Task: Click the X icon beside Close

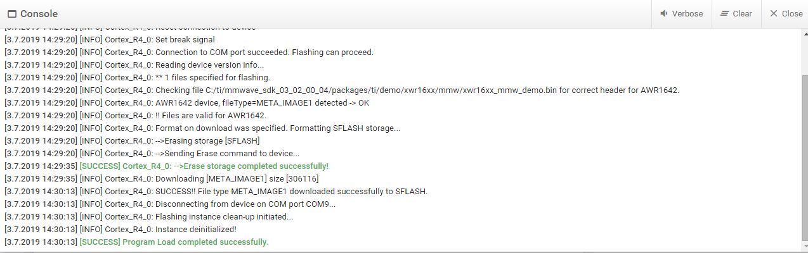Action: 774,13
